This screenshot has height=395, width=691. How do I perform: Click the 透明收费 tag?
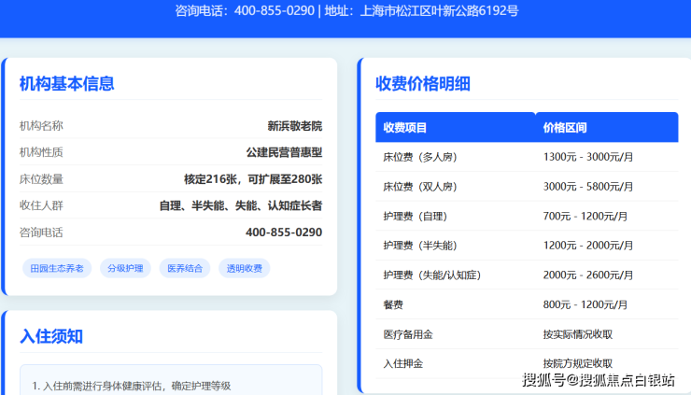tap(244, 268)
